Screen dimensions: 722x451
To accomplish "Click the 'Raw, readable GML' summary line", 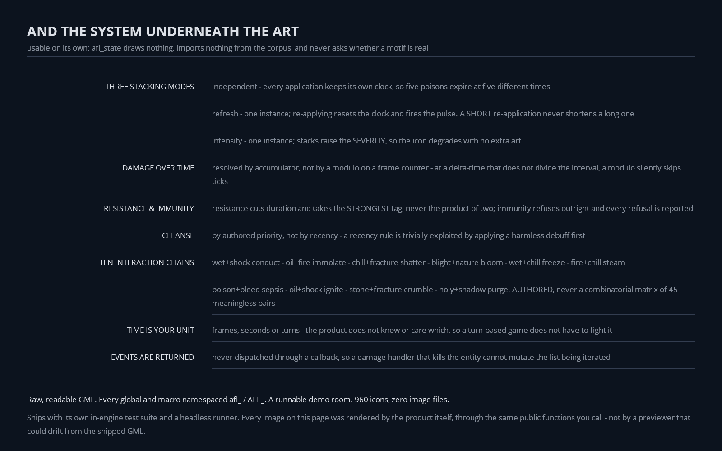I will [x=238, y=400].
